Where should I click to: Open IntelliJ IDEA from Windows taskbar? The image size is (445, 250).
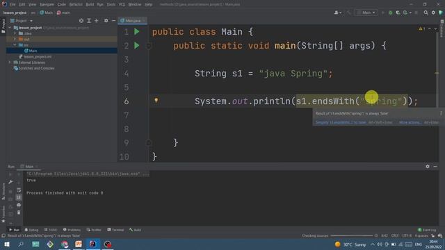point(92,244)
